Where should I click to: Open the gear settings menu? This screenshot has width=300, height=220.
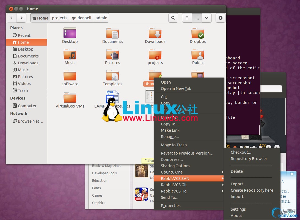coord(220,18)
